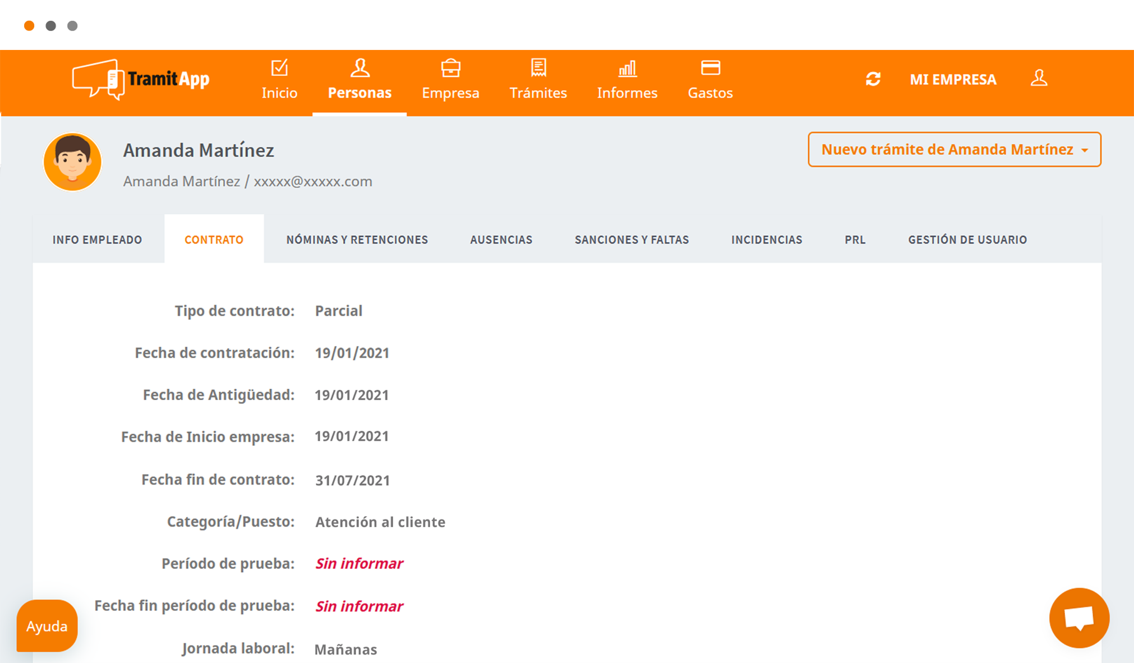The height and width of the screenshot is (663, 1134).
Task: Click Fecha de contratación value 19/01/2021
Action: pos(352,353)
